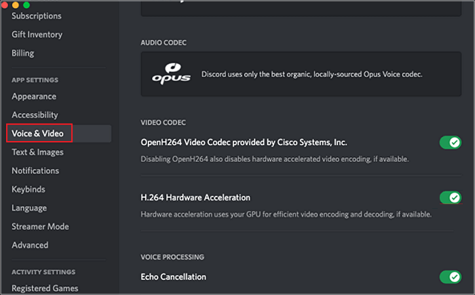Open the Accessibility settings page
475x295 pixels.
coord(35,115)
